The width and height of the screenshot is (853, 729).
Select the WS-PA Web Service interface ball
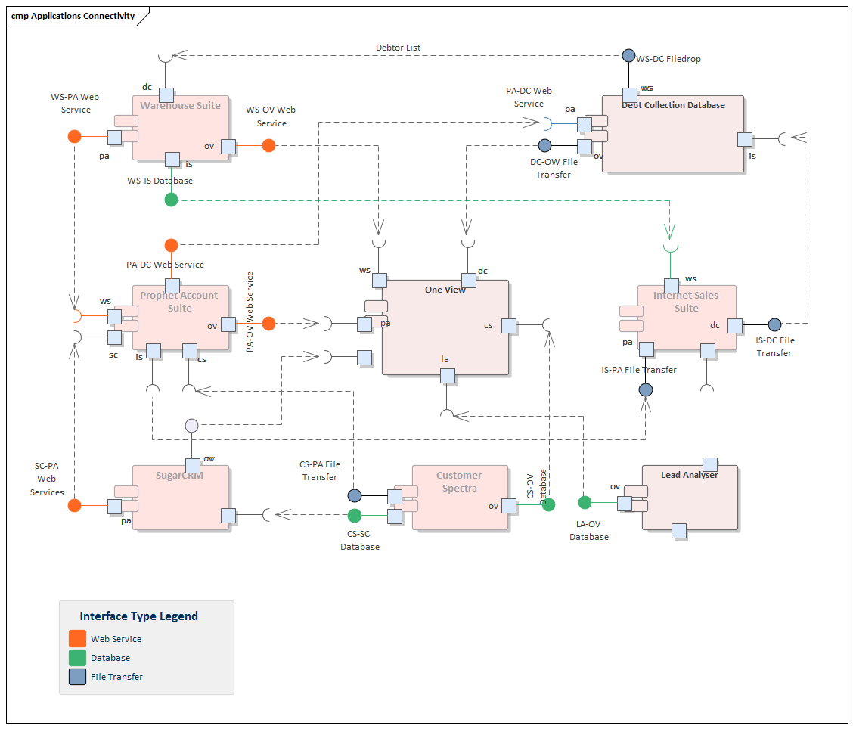tap(74, 136)
